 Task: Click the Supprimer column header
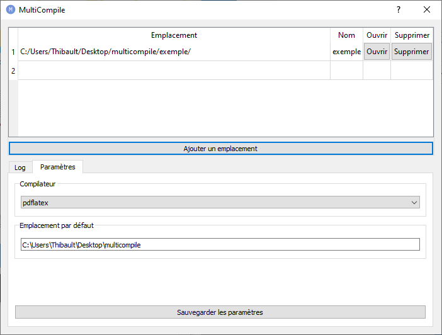point(412,35)
